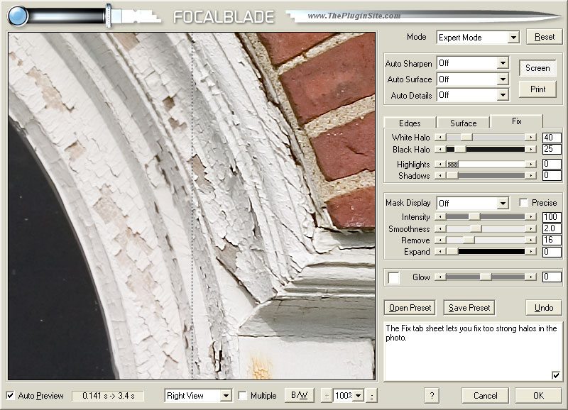Screen dimensions: 568x410
Task: Click Expand slider left arrow
Action: click(x=440, y=252)
